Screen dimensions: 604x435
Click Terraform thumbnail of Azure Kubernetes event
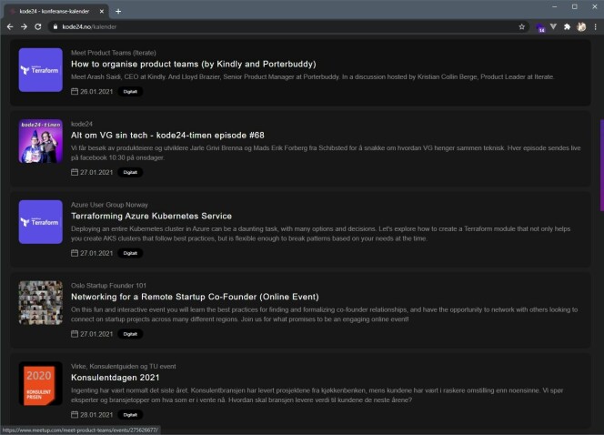[x=40, y=222]
